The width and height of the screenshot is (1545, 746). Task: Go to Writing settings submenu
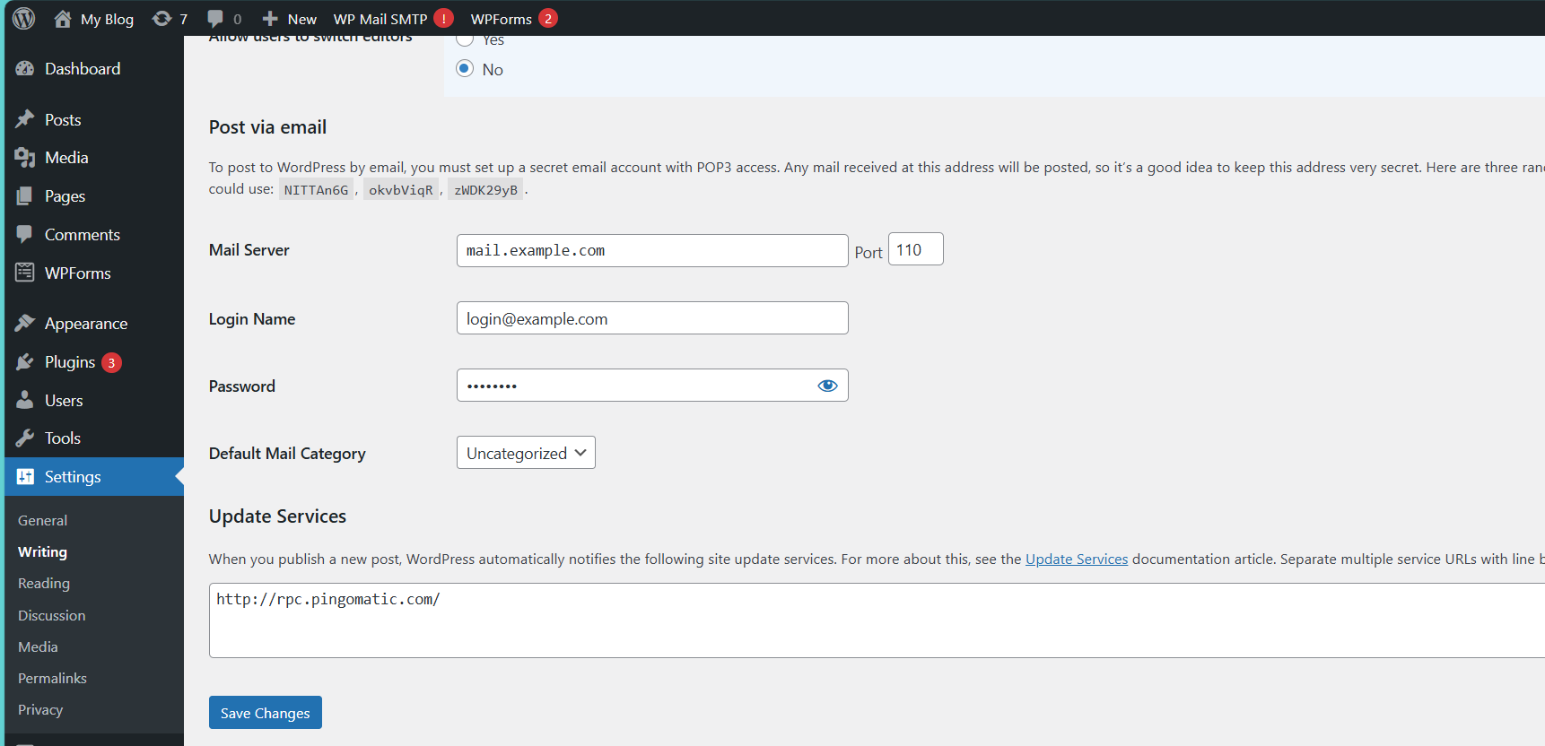pos(42,551)
